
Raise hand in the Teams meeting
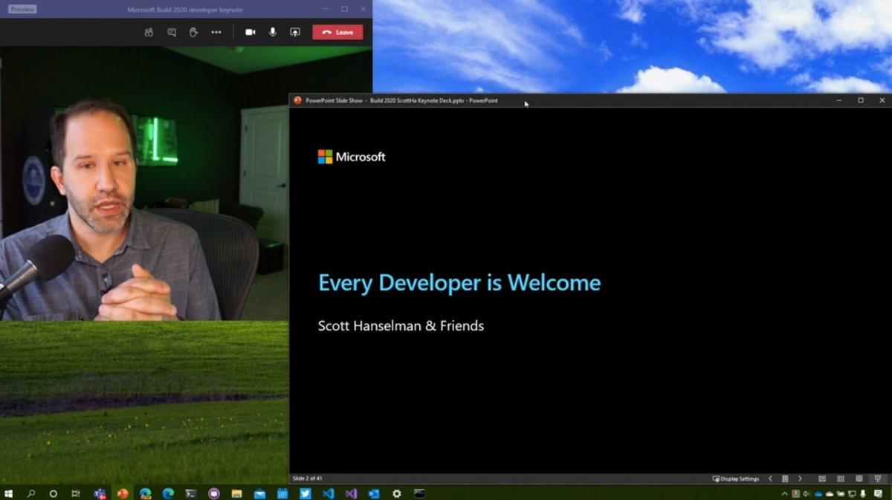(193, 32)
